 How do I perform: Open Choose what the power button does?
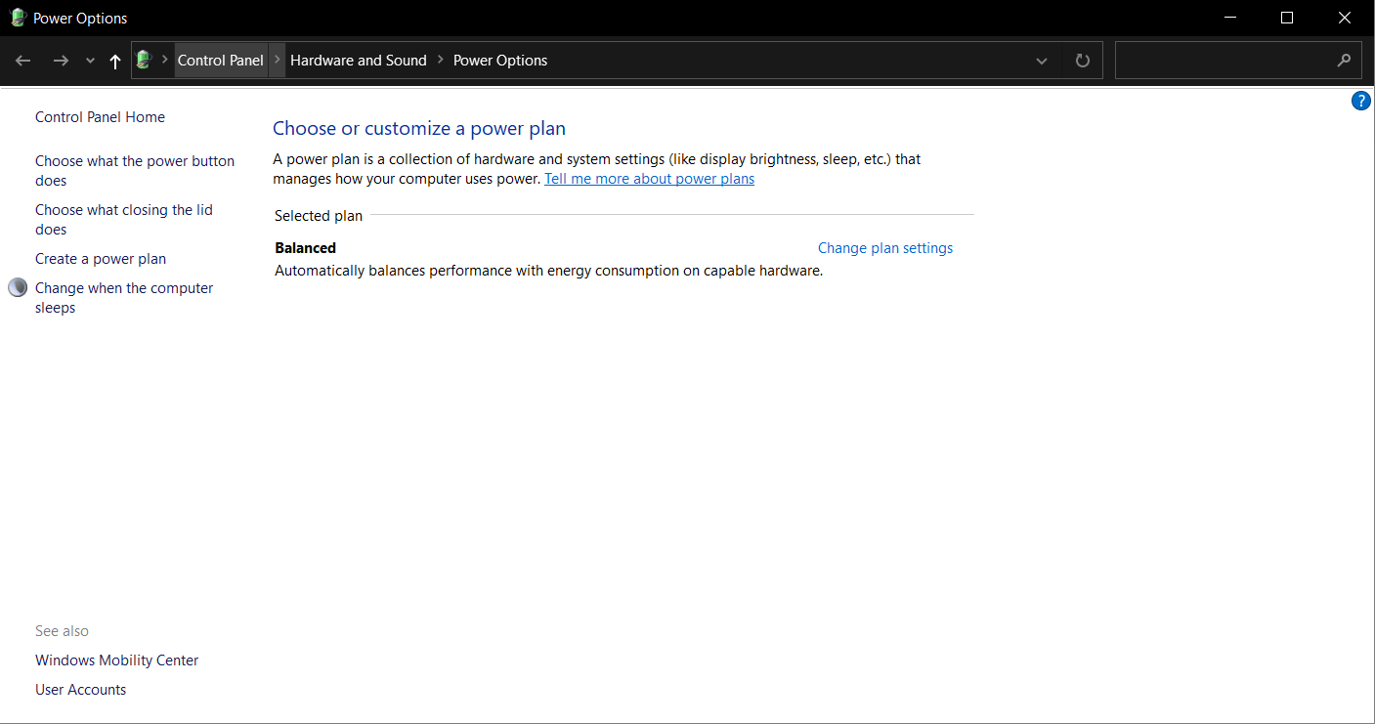point(135,171)
